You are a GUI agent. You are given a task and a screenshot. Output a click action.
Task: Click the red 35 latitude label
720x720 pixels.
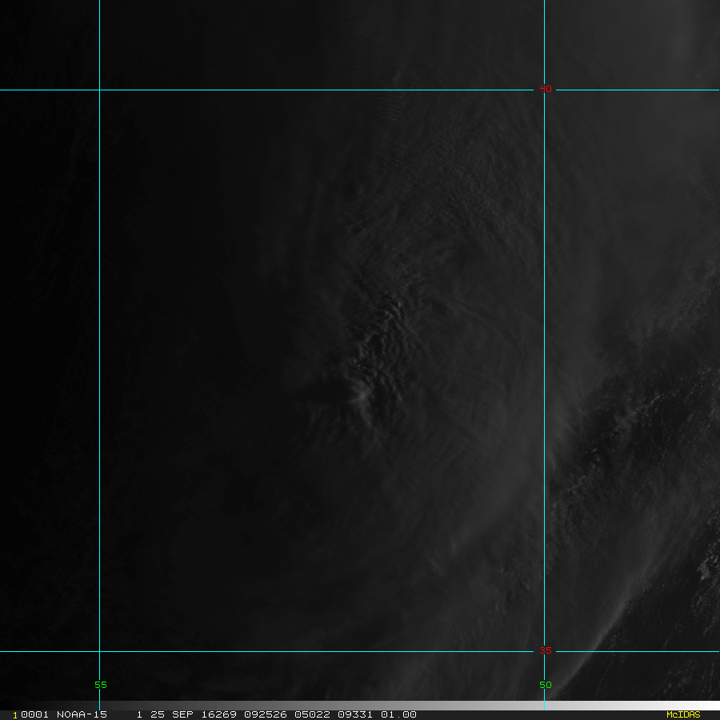pyautogui.click(x=545, y=651)
